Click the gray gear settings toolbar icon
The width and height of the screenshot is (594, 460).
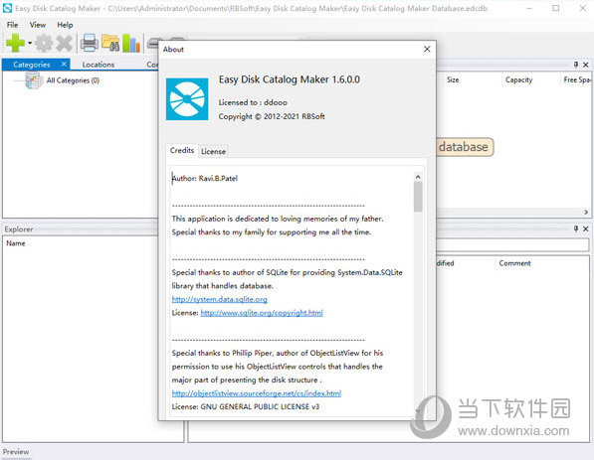click(44, 43)
